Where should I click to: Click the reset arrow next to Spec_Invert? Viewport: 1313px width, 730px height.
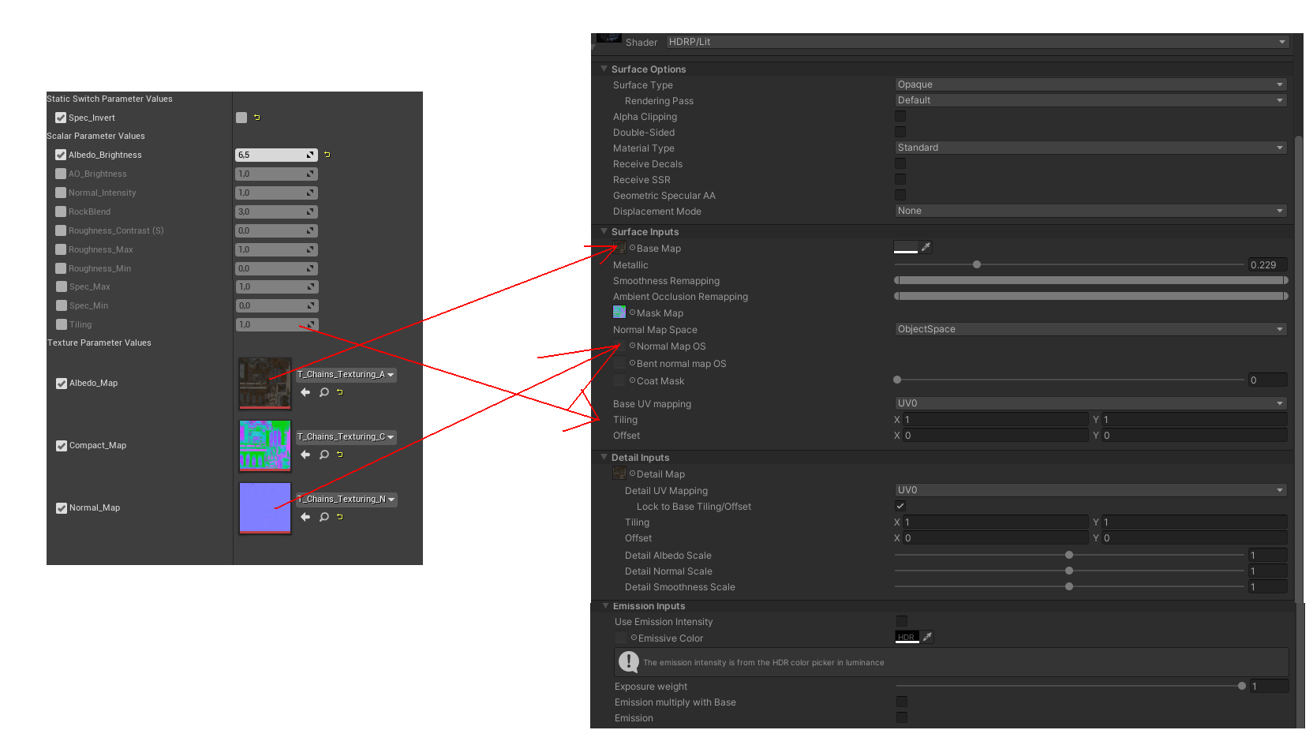click(x=256, y=117)
